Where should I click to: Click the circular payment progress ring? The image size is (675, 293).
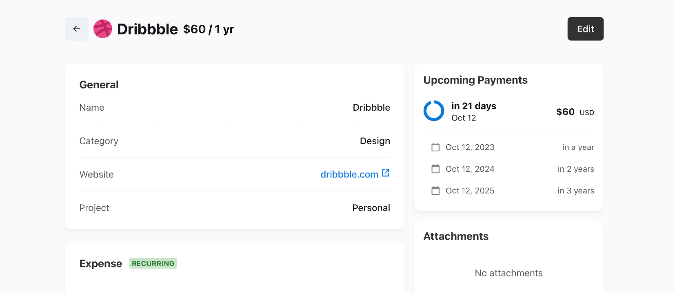coord(434,111)
